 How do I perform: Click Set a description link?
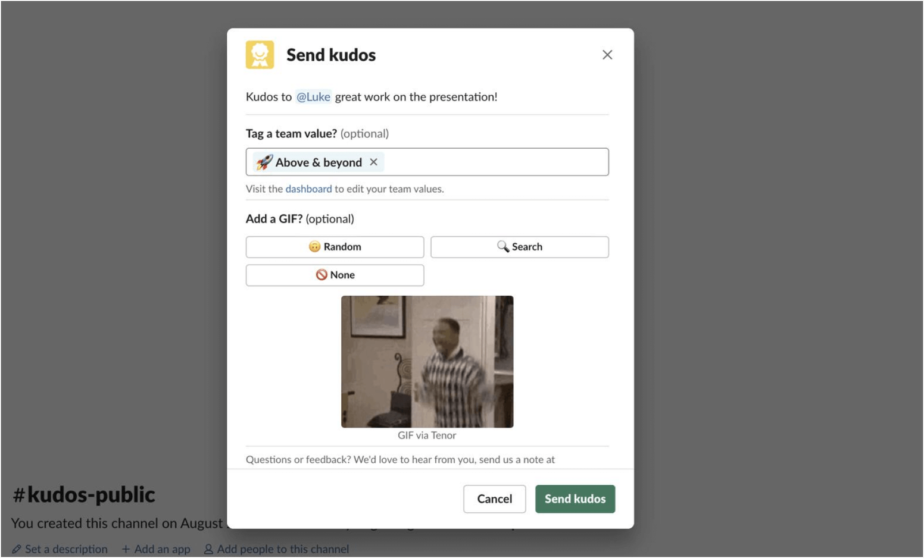[60, 548]
